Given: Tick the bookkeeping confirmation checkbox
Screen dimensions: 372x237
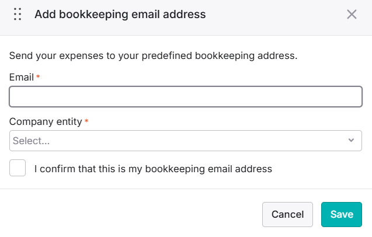Looking at the screenshot, I should click(18, 168).
